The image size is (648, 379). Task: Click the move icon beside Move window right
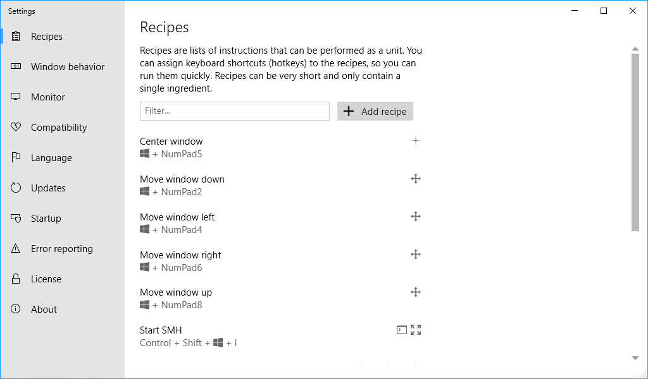click(416, 255)
